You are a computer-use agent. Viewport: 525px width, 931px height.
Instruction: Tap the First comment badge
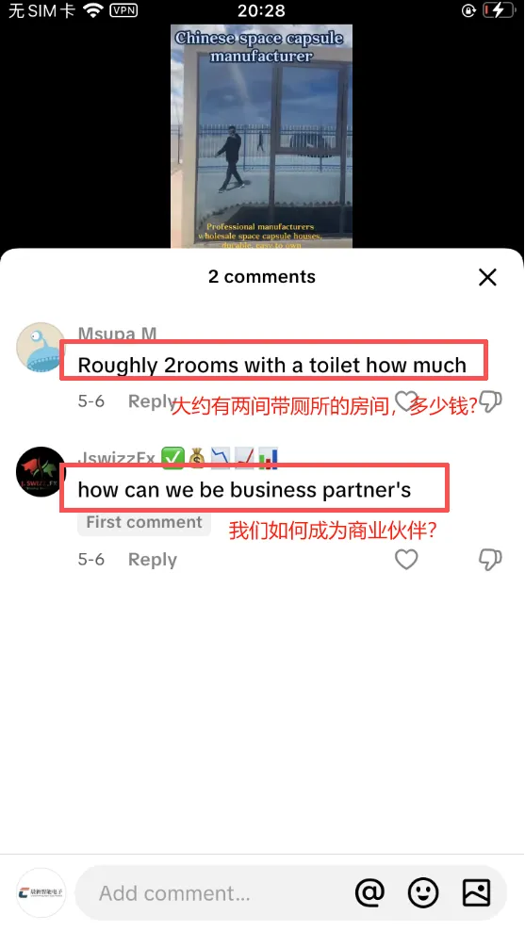pyautogui.click(x=144, y=522)
